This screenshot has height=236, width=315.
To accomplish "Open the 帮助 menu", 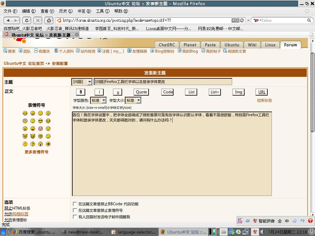I will tap(121, 11).
